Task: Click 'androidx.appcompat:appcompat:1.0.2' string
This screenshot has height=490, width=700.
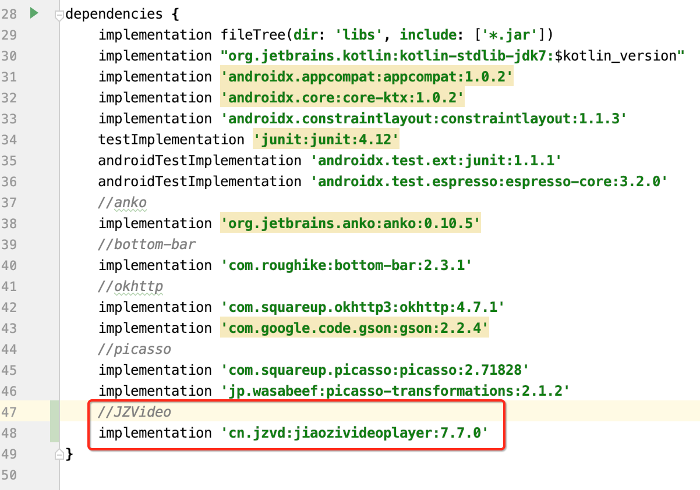Action: pos(367,77)
